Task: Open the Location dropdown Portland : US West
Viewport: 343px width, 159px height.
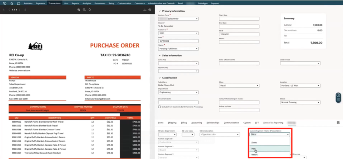Action: 300,86
